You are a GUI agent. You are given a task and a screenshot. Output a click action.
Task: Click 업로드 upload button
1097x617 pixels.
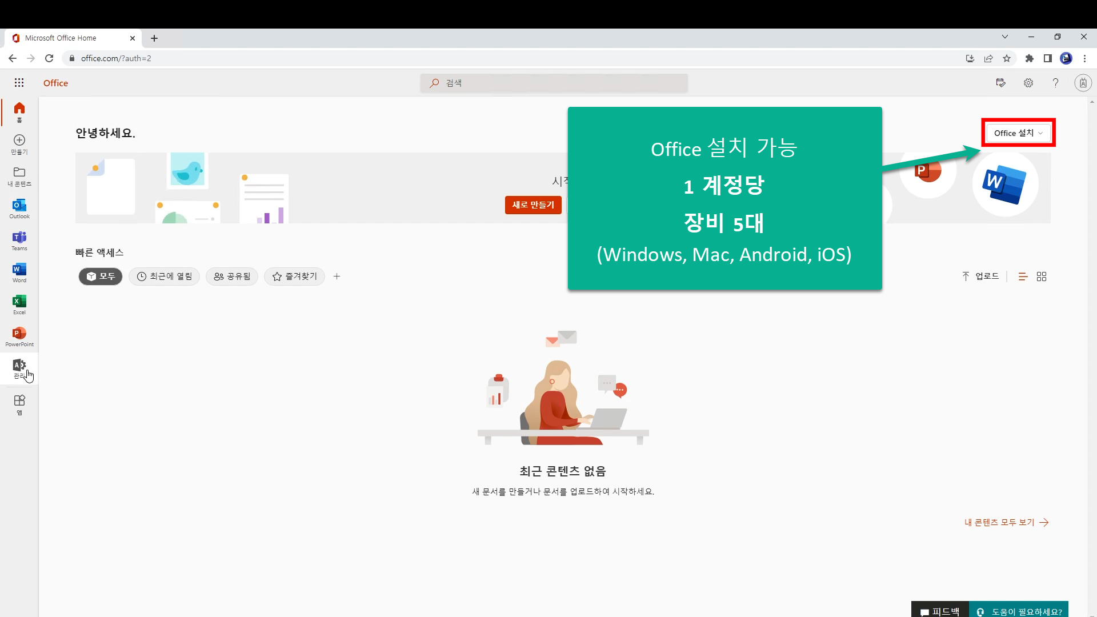[x=980, y=277]
